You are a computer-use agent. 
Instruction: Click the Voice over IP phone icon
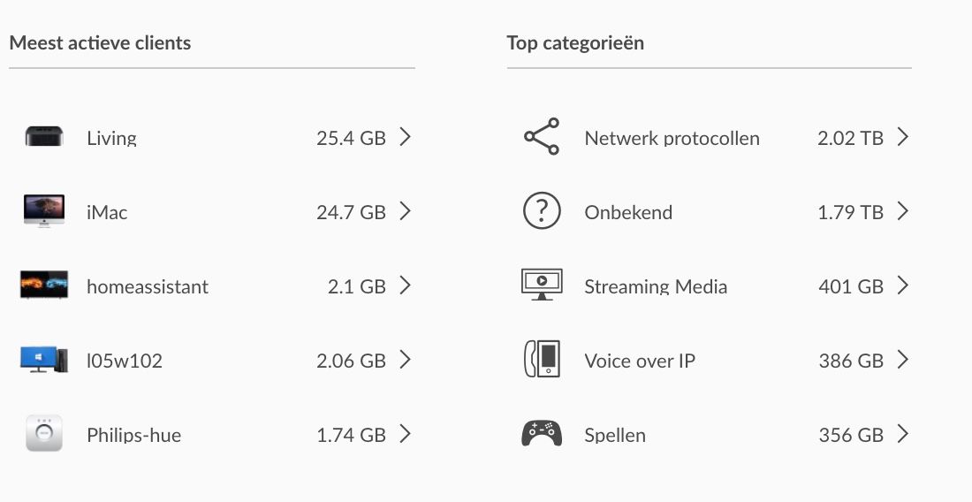(x=542, y=359)
